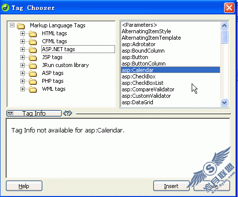
Task: Expand the JSP tags node
Action: tap(22, 57)
